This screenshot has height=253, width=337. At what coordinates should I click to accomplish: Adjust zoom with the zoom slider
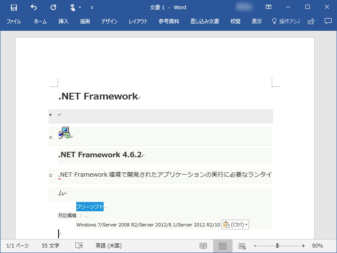coord(278,246)
